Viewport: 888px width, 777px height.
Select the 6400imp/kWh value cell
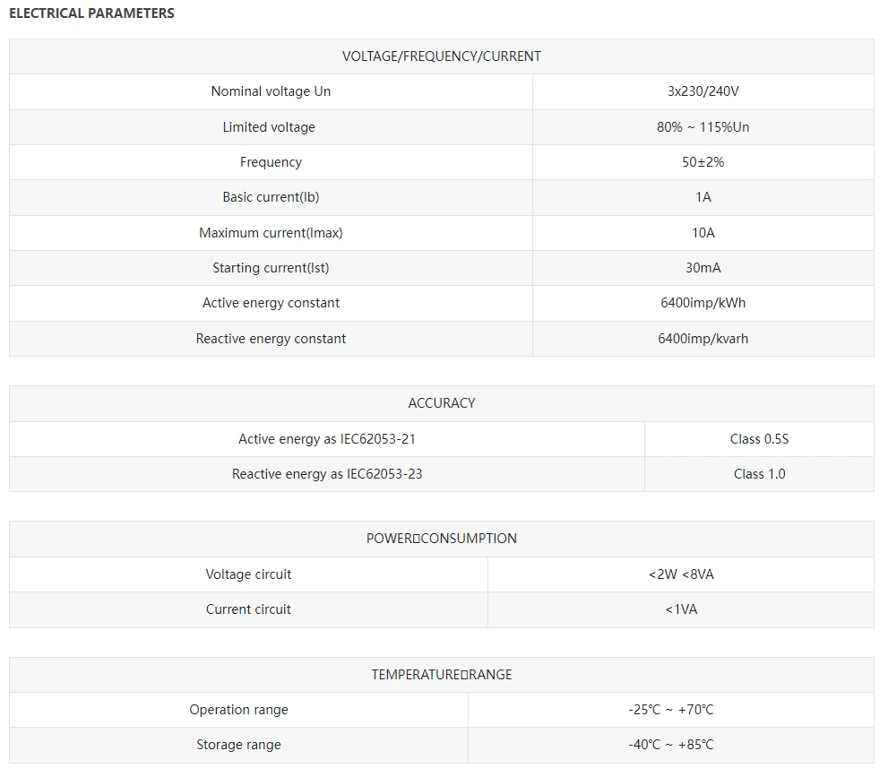click(703, 303)
